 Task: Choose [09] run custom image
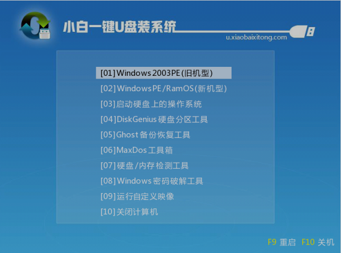[x=137, y=196]
